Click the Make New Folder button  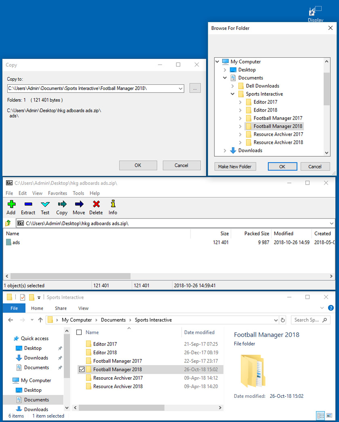[x=235, y=166]
